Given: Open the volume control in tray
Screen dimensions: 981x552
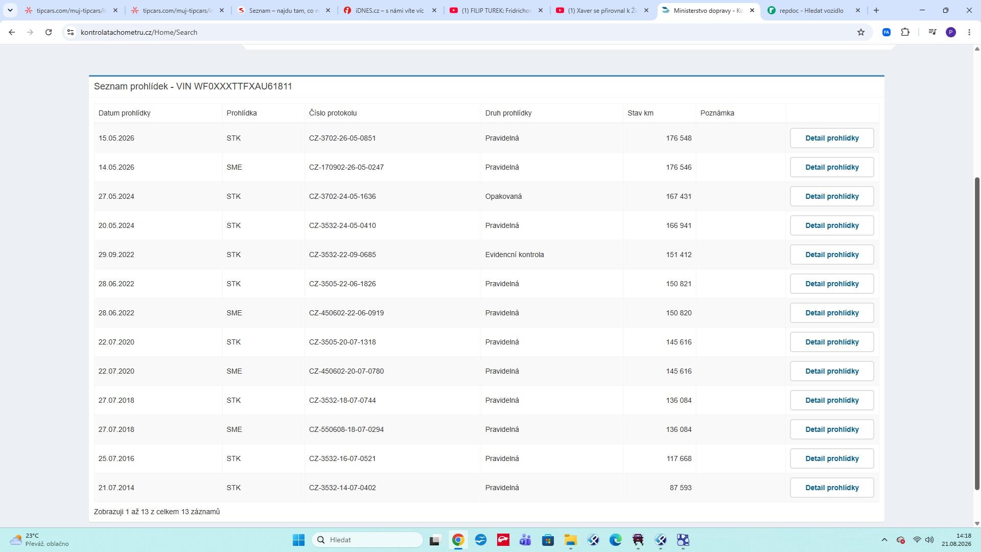Looking at the screenshot, I should pyautogui.click(x=929, y=540).
